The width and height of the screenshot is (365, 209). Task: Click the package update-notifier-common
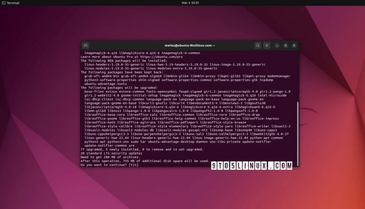click(106, 146)
